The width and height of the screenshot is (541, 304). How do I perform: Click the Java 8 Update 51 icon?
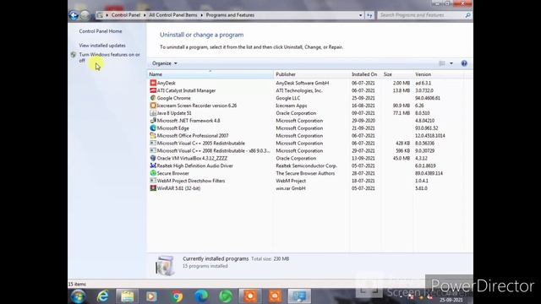tap(153, 113)
